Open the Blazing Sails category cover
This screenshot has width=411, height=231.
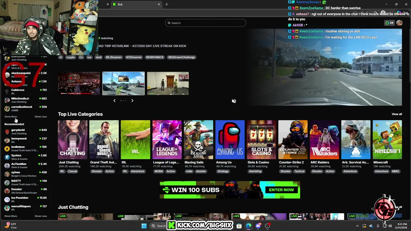click(x=198, y=140)
